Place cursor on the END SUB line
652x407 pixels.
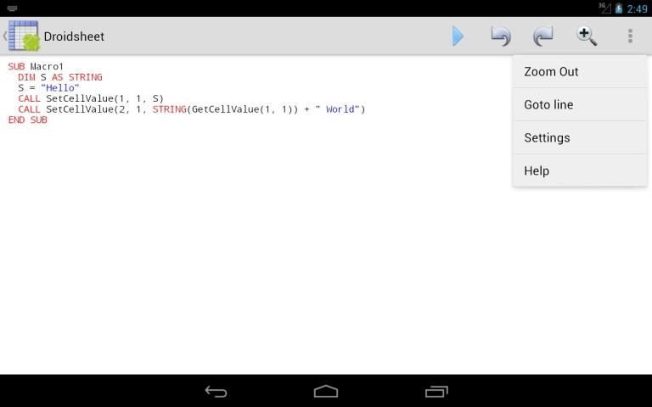pyautogui.click(x=28, y=120)
